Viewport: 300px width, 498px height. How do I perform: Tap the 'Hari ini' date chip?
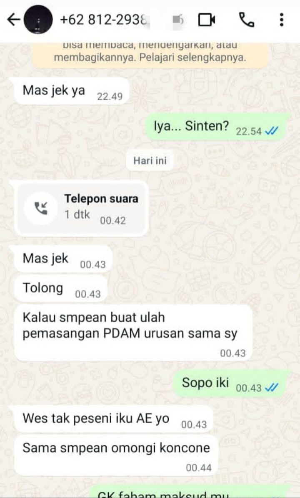150,160
